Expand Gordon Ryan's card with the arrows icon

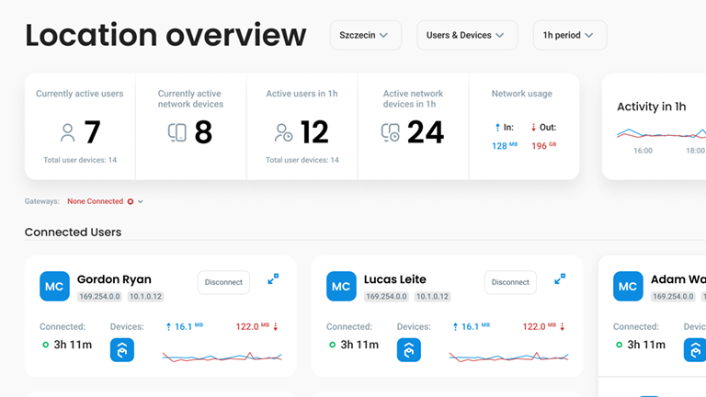[x=273, y=279]
